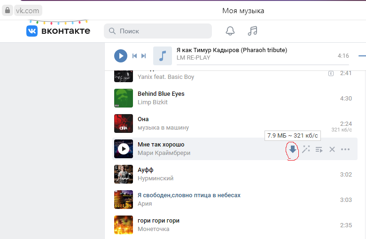This screenshot has width=366, height=239.
Task: Open the ВКонтакте home link
Action: point(58,31)
